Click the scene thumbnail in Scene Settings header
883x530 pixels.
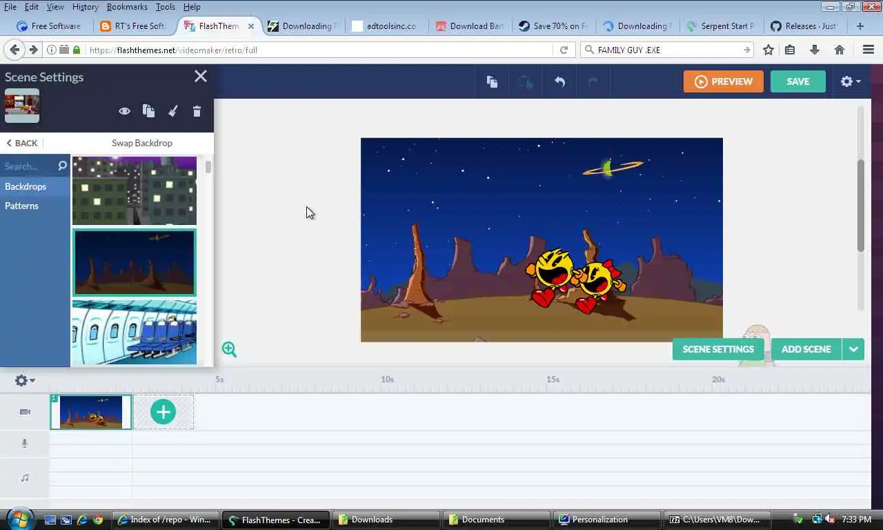click(x=22, y=106)
